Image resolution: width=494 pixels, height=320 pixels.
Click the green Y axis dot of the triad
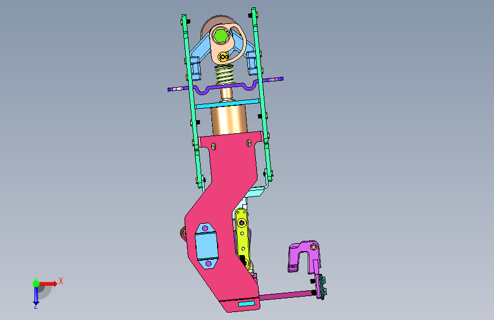point(36,284)
